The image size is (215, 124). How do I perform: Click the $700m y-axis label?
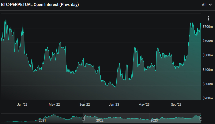(x=208, y=26)
